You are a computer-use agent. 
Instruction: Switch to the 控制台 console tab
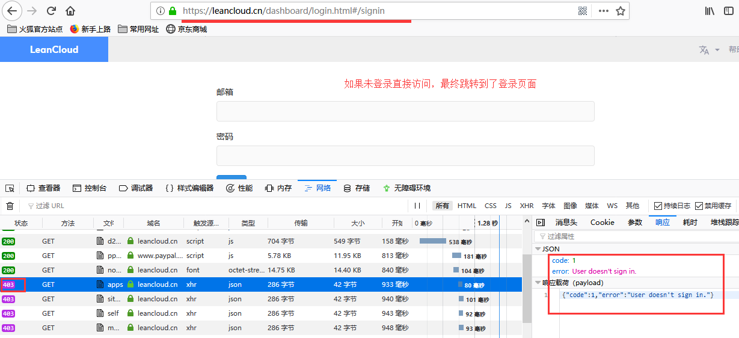coord(90,188)
